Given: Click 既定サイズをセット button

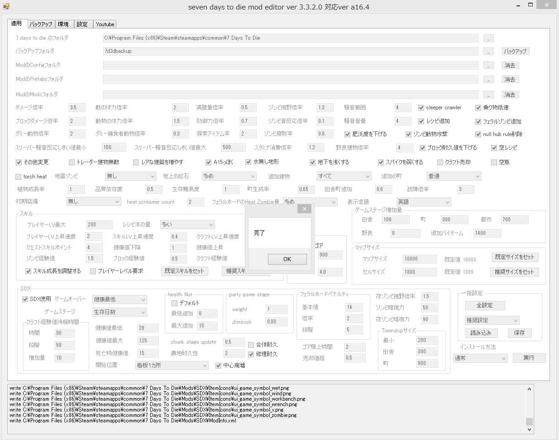Looking at the screenshot, I should (515, 257).
